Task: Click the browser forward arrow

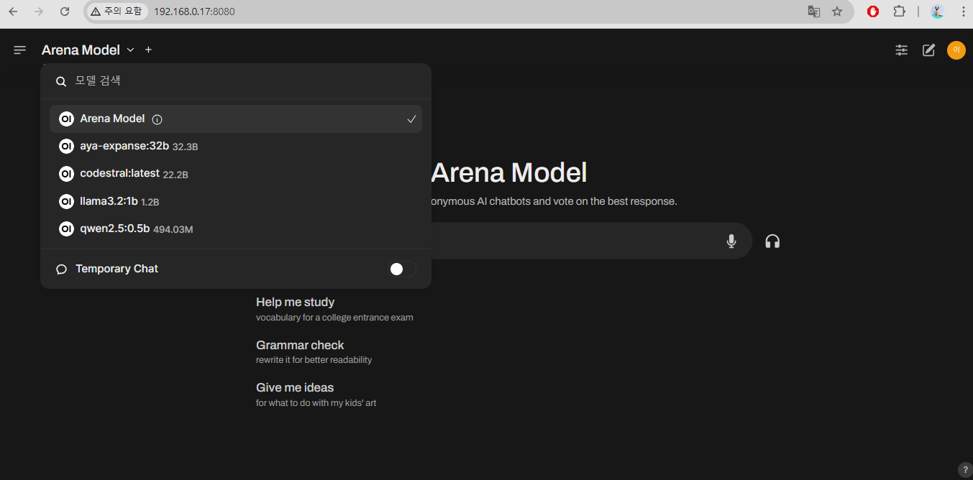Action: (39, 11)
